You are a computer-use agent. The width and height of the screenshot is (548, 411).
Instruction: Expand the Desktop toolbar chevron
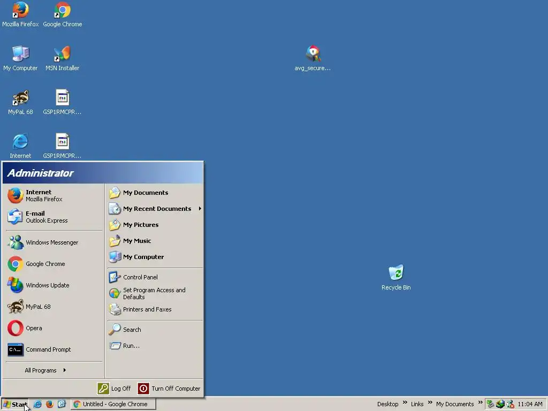point(405,402)
